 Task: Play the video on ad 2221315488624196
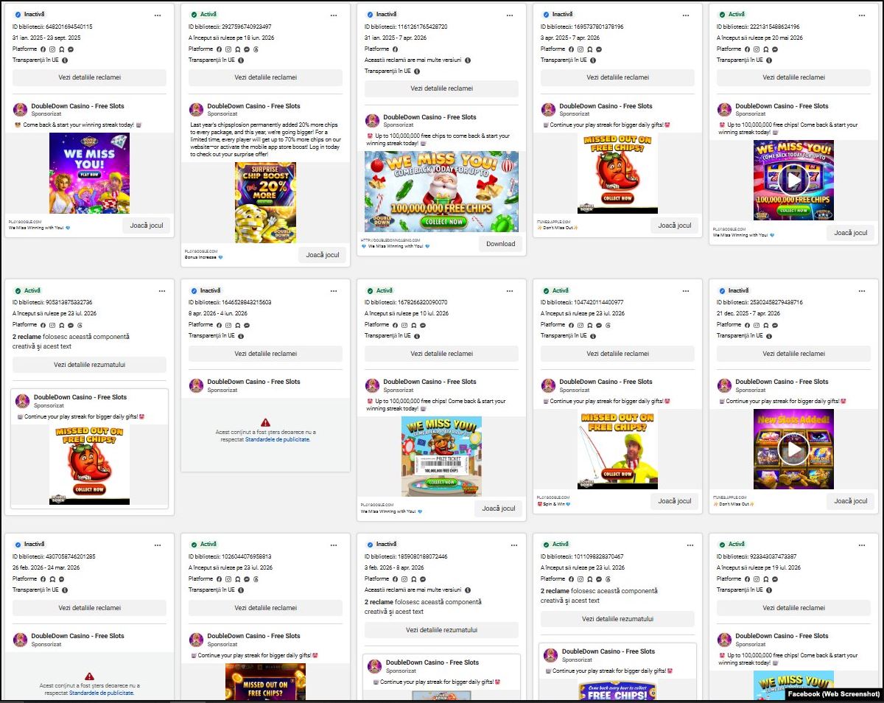pos(793,181)
